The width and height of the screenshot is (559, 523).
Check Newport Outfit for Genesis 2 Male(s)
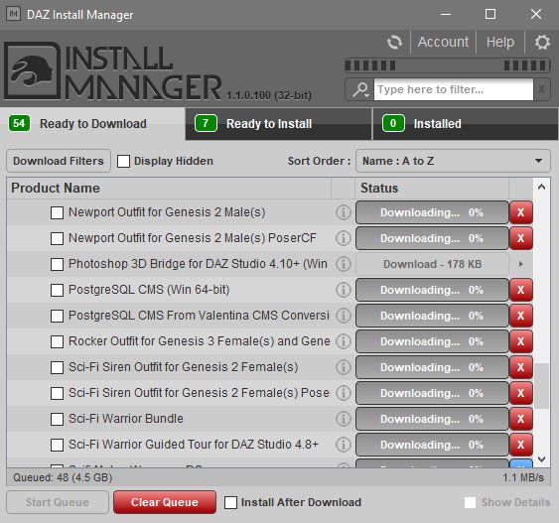tap(57, 212)
